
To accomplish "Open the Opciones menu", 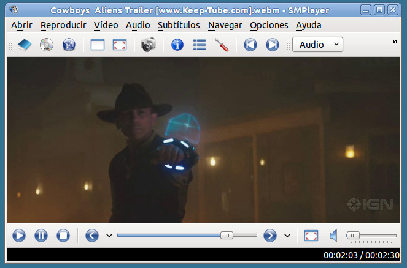I will coord(269,25).
